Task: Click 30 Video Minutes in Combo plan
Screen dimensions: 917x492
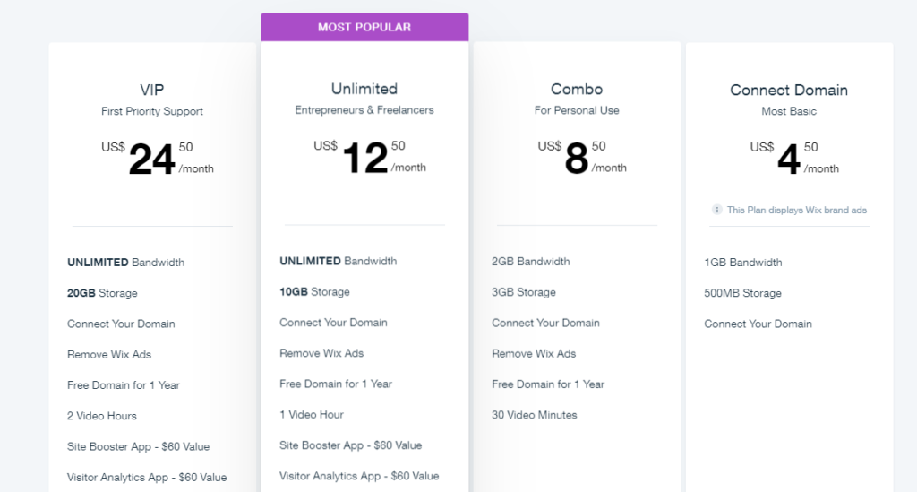Action: click(x=535, y=415)
